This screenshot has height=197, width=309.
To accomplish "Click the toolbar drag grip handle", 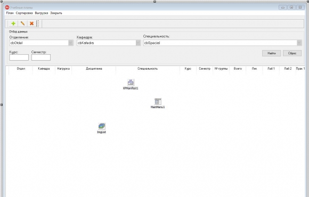I will pyautogui.click(x=38, y=23).
